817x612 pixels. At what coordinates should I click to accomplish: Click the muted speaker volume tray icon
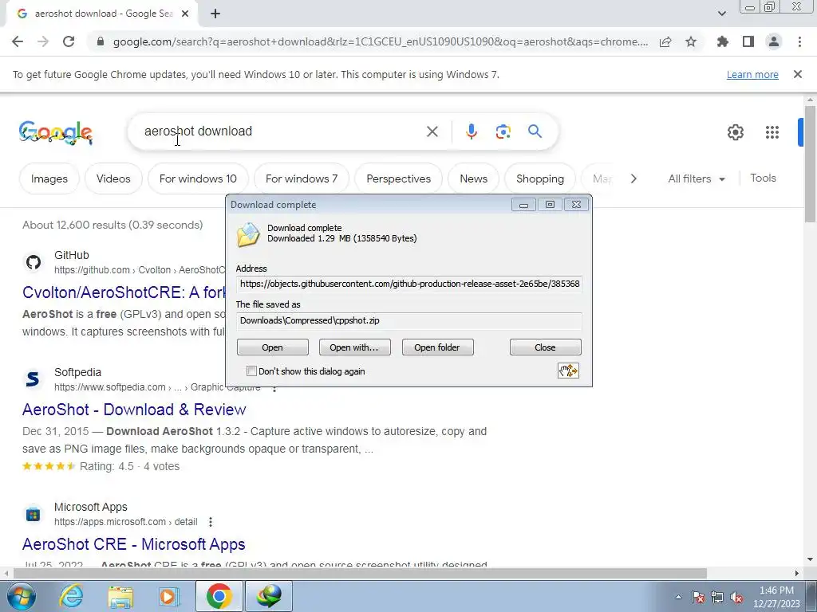coord(736,597)
